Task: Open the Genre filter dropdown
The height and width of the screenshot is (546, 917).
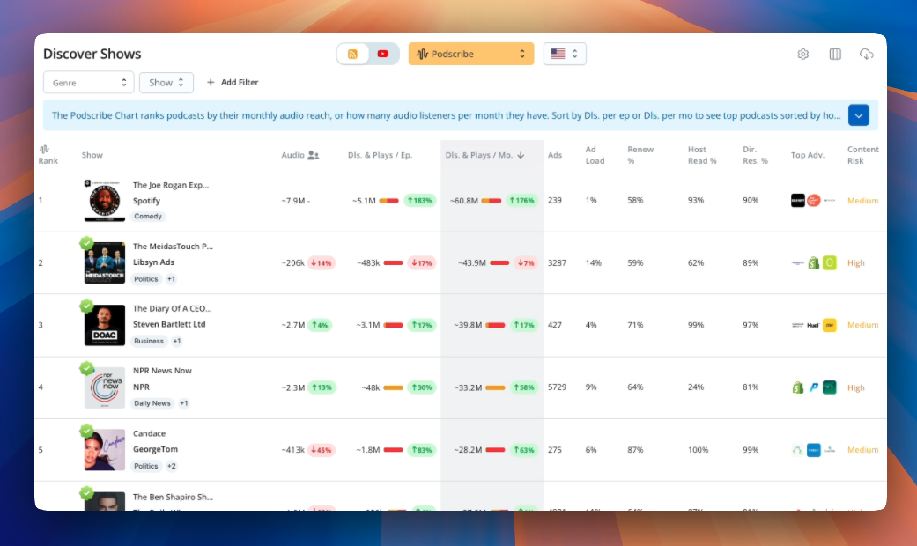Action: tap(88, 82)
